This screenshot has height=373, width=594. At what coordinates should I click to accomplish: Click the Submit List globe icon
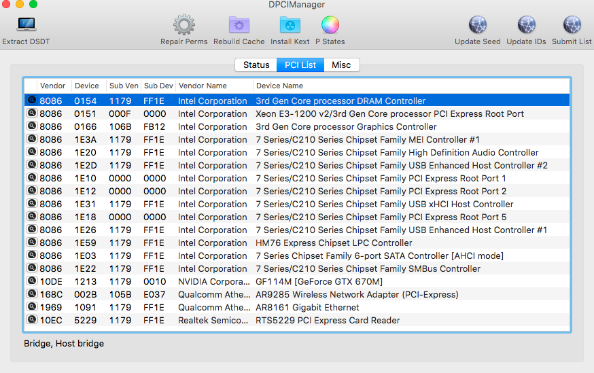[x=572, y=26]
